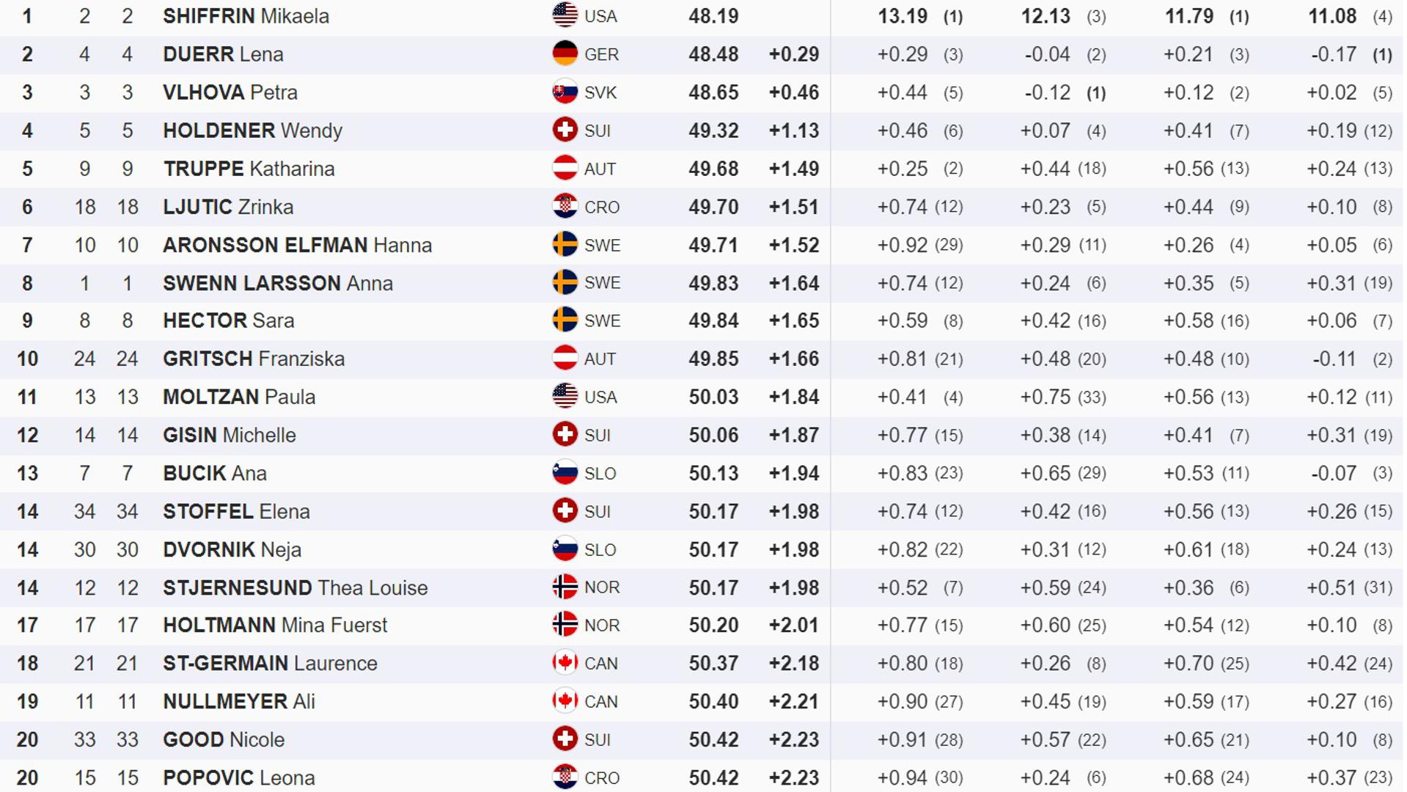
Task: Click the German flag beside Duerr
Action: 565,54
